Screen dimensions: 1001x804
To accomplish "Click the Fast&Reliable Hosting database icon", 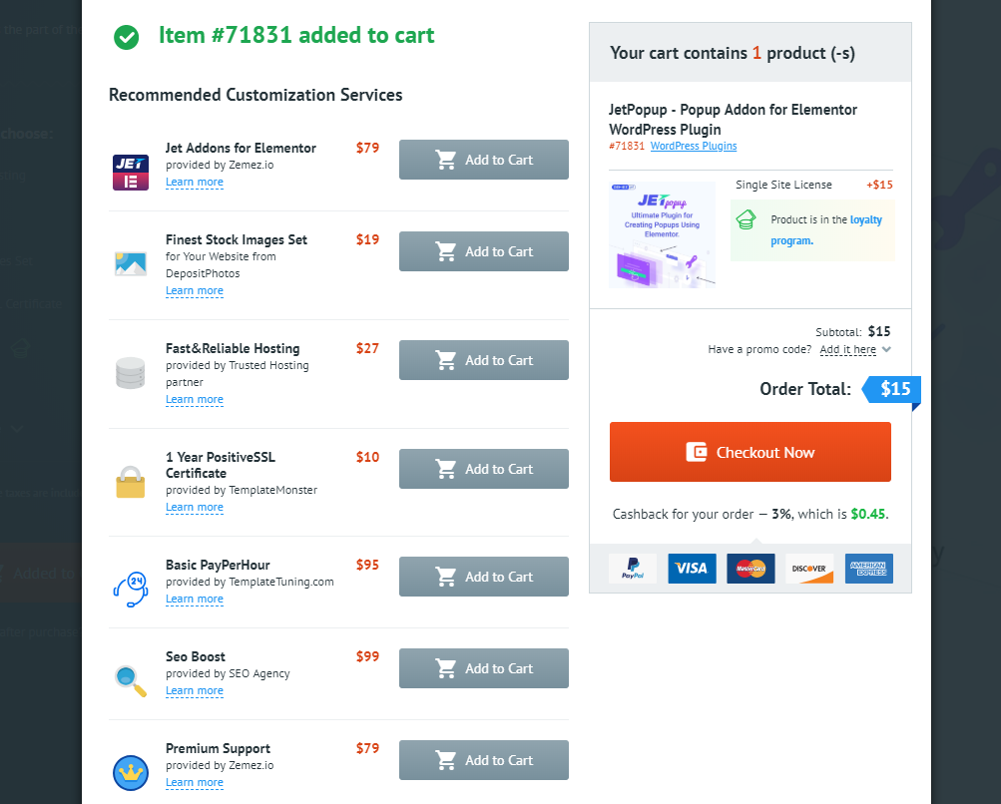I will click(x=131, y=372).
